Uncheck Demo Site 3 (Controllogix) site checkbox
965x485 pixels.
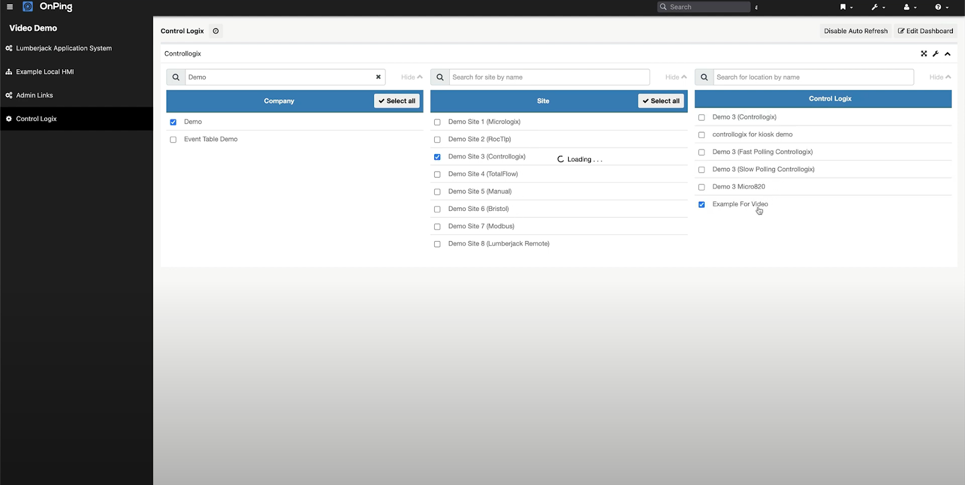point(437,157)
